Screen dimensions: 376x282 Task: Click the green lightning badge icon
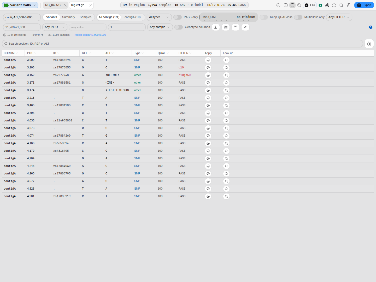coord(320,5)
